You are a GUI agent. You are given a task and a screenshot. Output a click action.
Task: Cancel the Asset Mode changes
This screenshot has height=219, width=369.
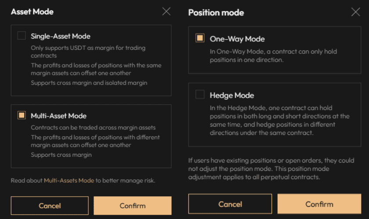[x=50, y=205]
